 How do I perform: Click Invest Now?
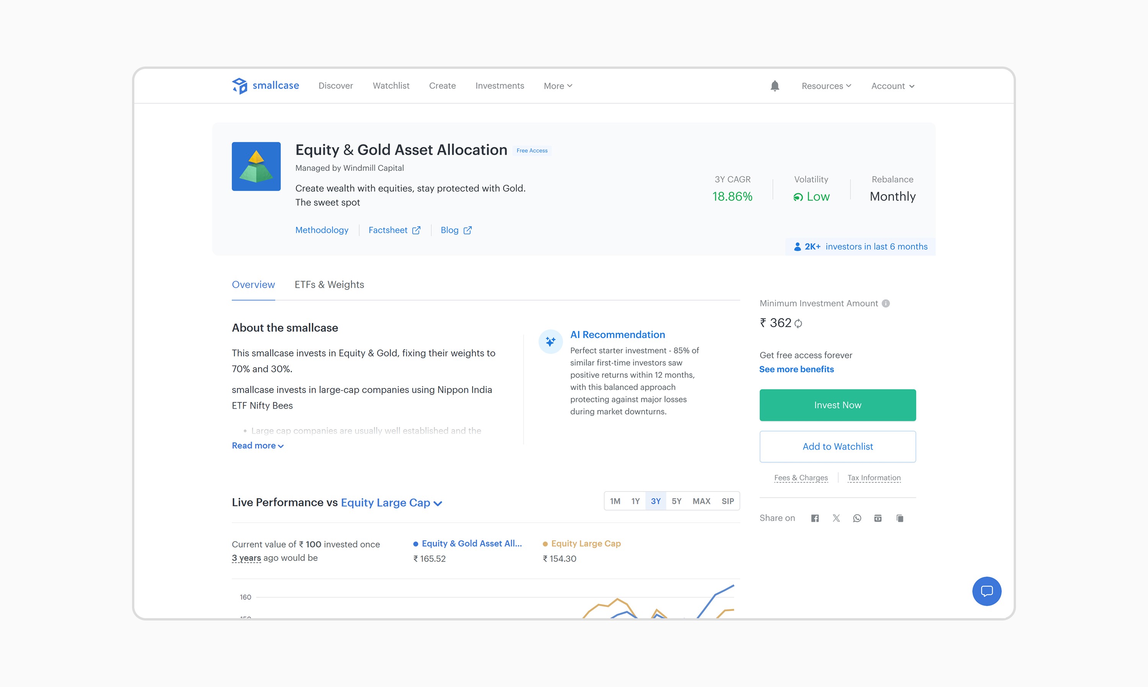[837, 405]
